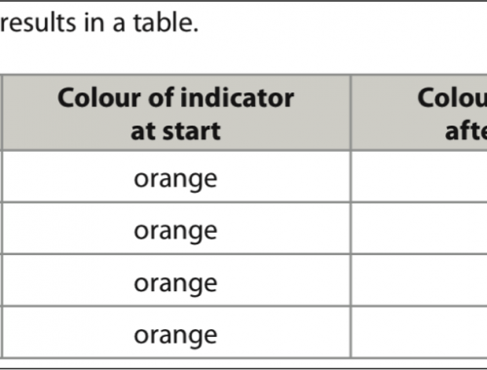The image size is (487, 370).
Task: Click the horizontal line between first and second orange rows
Action: (x=243, y=203)
